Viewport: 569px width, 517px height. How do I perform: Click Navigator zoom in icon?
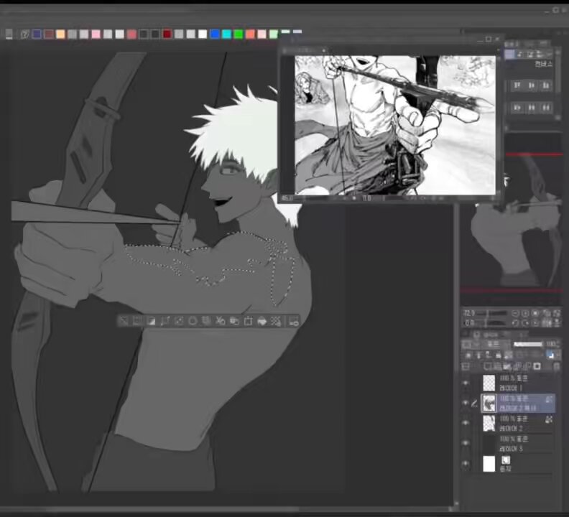(x=525, y=313)
